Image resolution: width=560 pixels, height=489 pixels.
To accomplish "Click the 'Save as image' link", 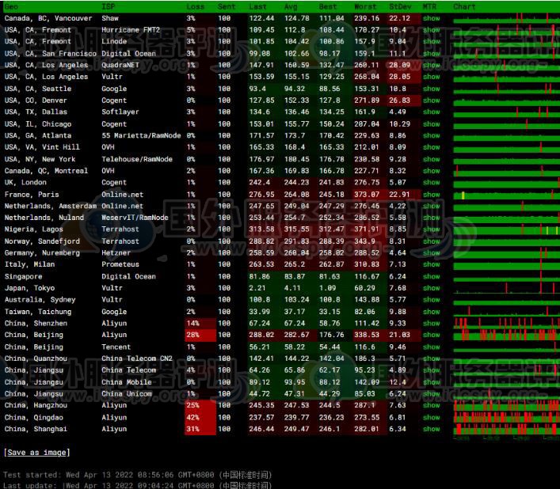I will [37, 453].
